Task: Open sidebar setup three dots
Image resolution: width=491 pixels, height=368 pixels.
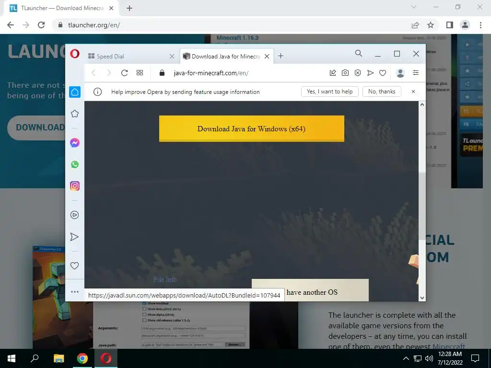Action: (74, 292)
